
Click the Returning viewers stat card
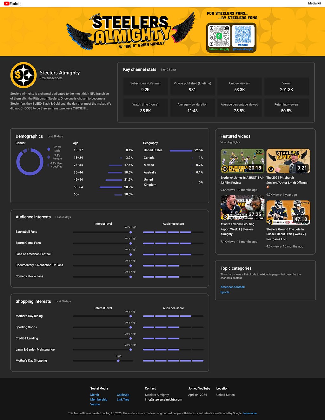pos(286,108)
